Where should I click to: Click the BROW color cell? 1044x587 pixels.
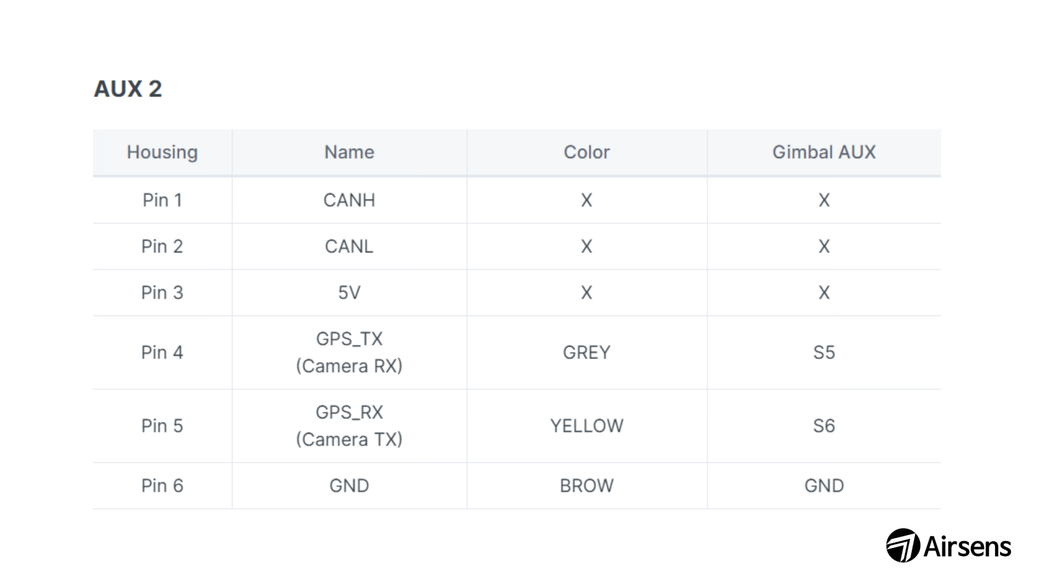(587, 485)
